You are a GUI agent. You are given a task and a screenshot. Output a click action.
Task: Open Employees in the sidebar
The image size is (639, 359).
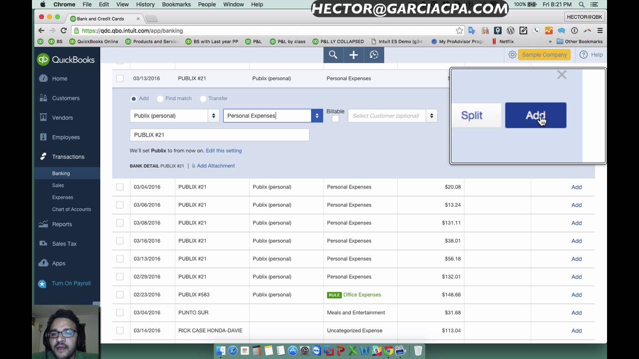point(66,137)
